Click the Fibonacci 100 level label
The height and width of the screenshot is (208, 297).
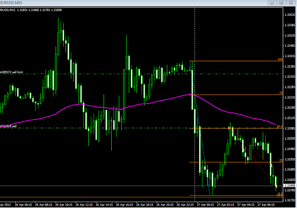pyautogui.click(x=280, y=59)
